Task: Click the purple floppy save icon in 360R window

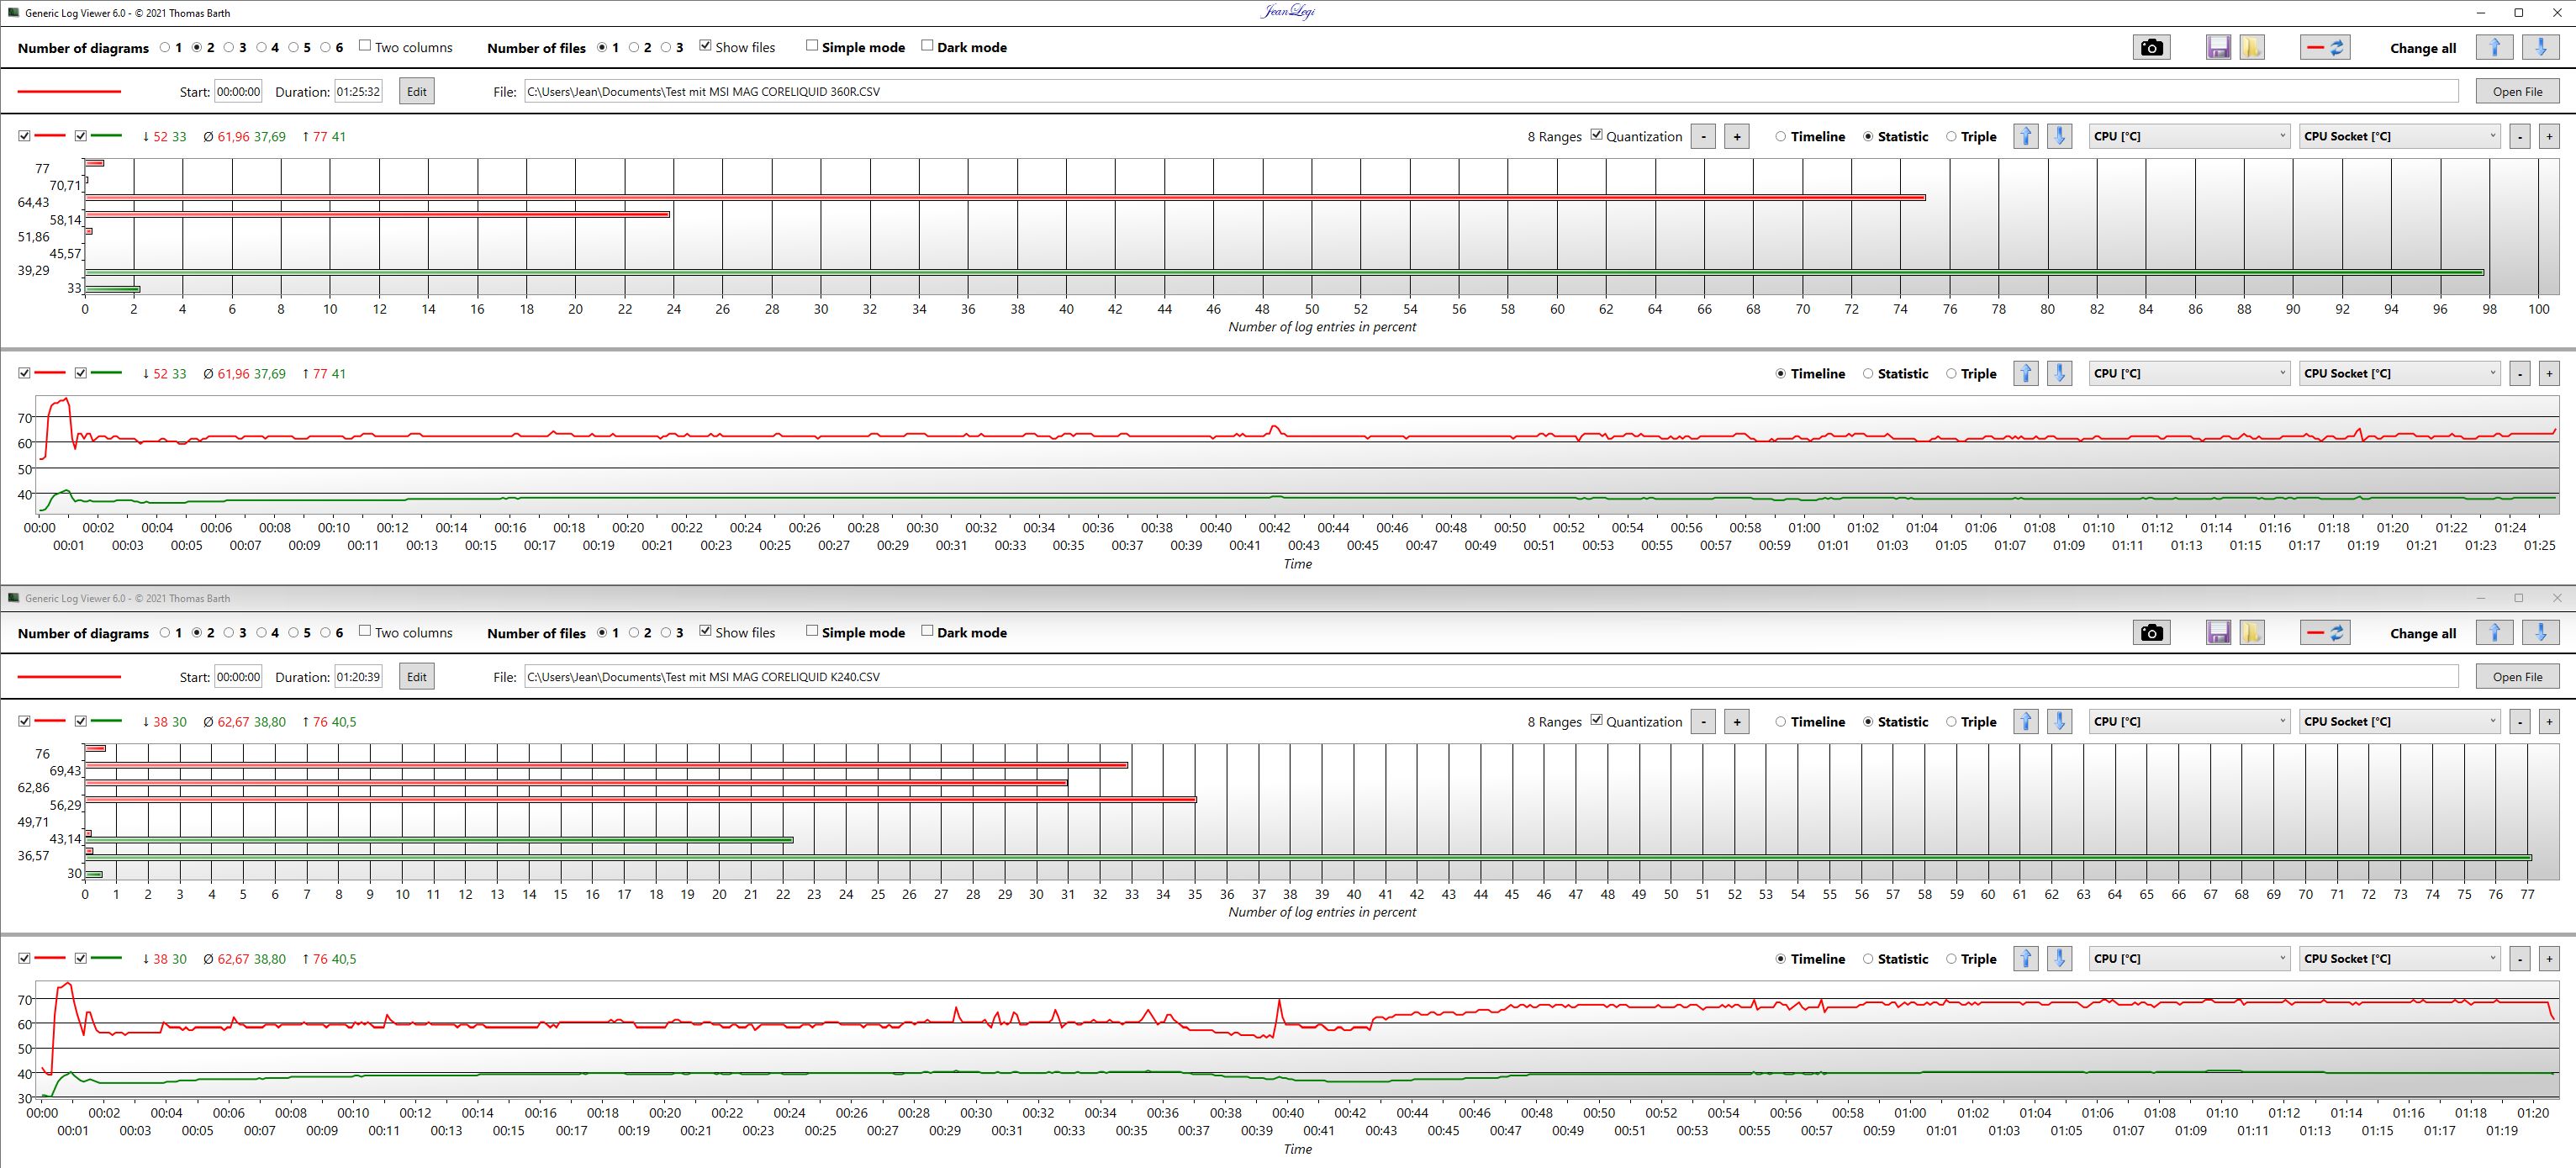Action: click(x=2218, y=47)
